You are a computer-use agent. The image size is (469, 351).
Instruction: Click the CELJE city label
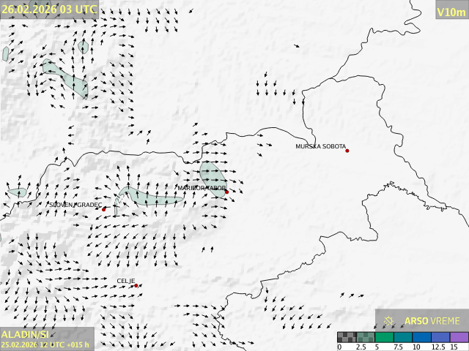click(125, 281)
